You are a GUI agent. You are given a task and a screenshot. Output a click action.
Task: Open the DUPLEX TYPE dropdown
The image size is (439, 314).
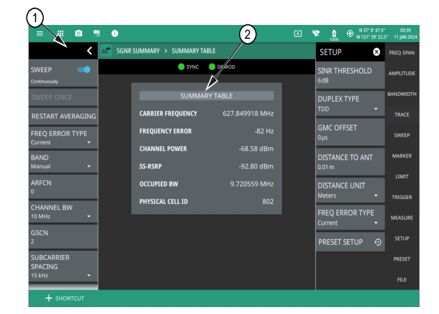350,104
